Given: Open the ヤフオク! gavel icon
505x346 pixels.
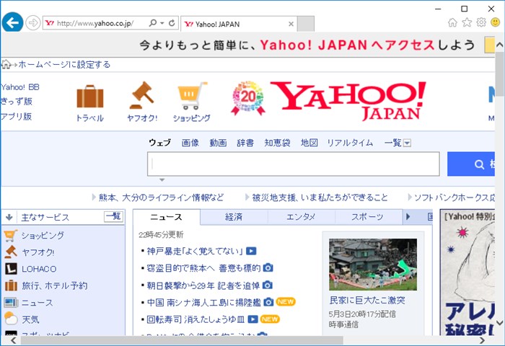Looking at the screenshot, I should pyautogui.click(x=142, y=95).
